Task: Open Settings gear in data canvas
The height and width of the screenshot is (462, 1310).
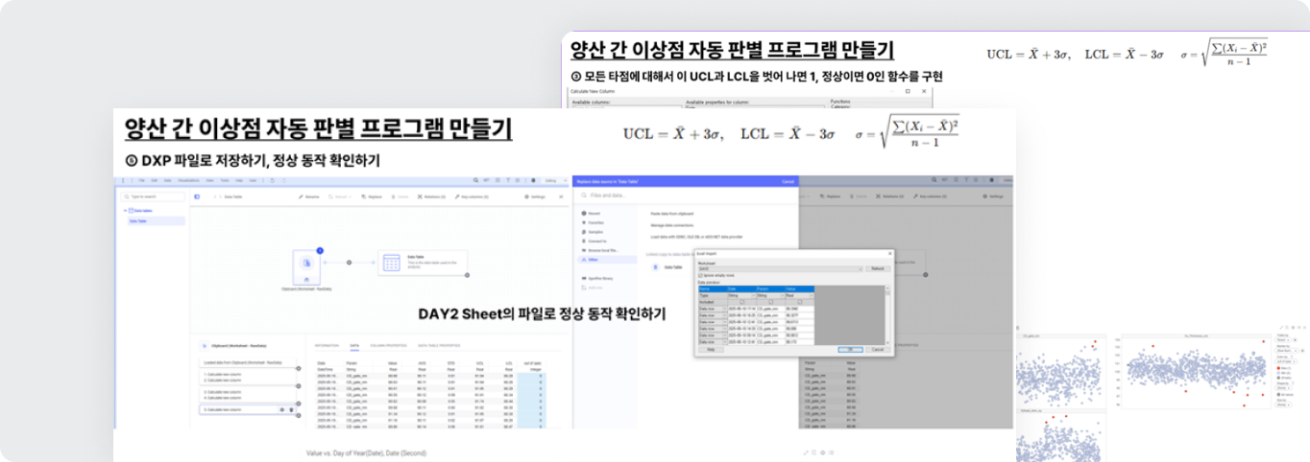Action: click(x=525, y=196)
